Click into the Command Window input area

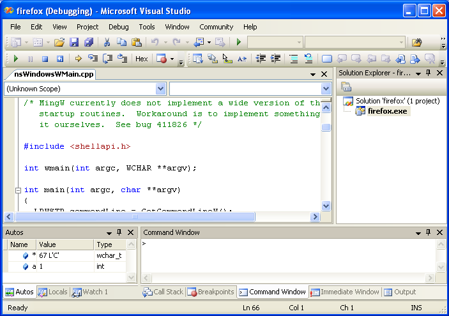point(289,256)
